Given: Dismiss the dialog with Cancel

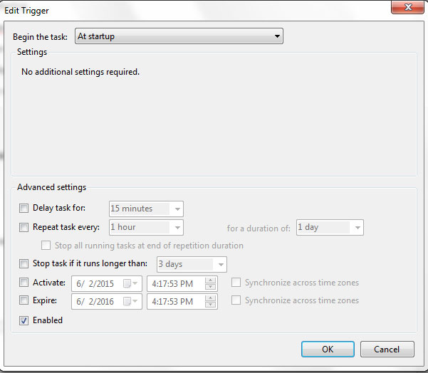Looking at the screenshot, I should point(387,349).
